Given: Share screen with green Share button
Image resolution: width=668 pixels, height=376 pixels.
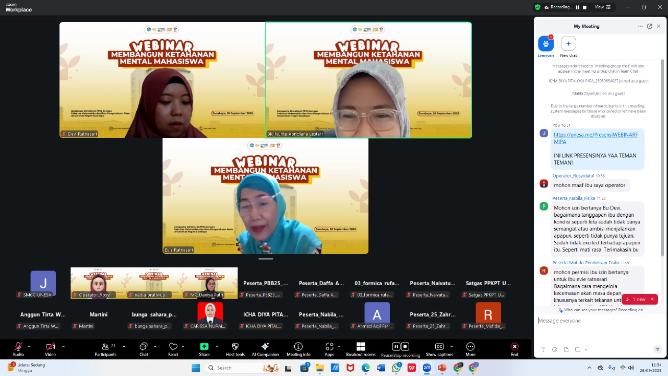Looking at the screenshot, I should pyautogui.click(x=204, y=349).
